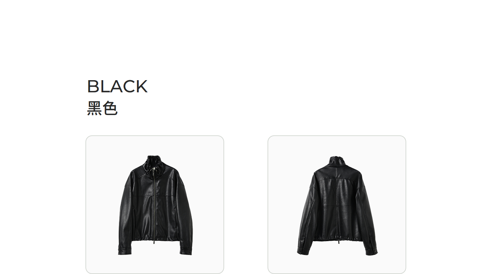This screenshot has width=493, height=274.
Task: Click snap button on back jacket's right cuff
Action: 375,251
